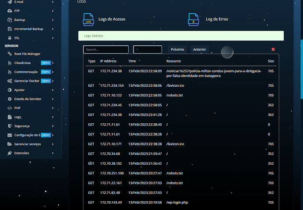
Task: Expand the CloudLinux menu chevron
Action: [x=53, y=63]
